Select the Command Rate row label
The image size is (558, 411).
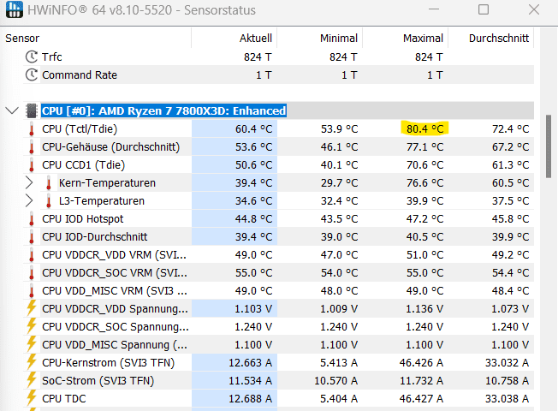[x=80, y=74]
